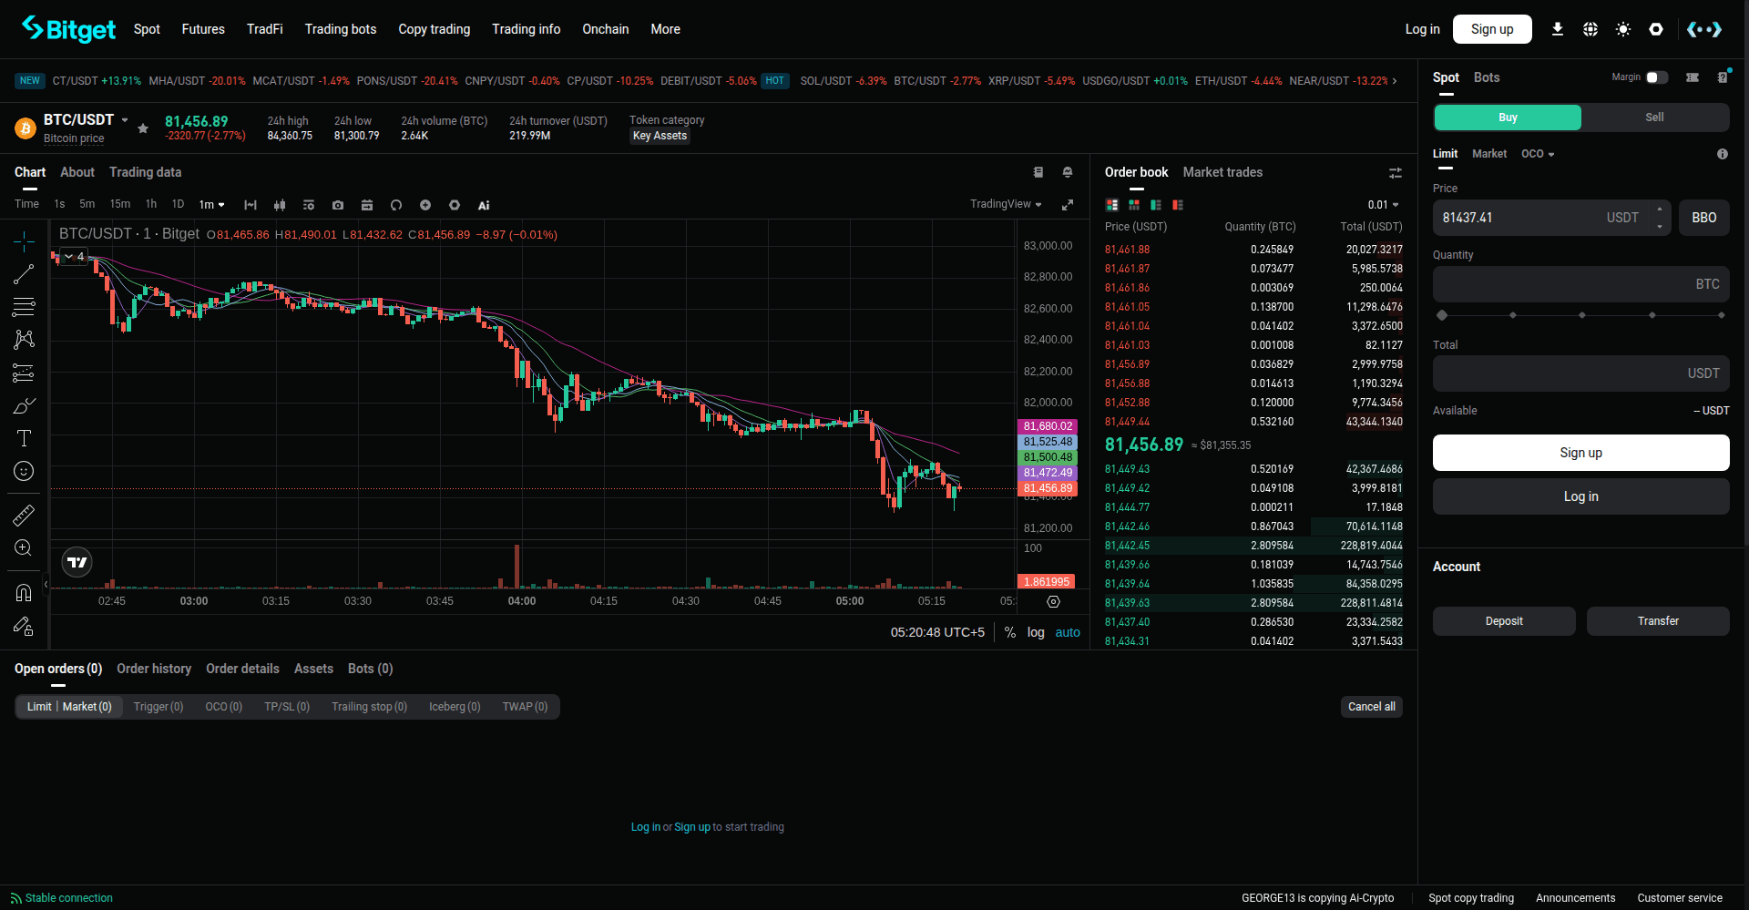Add BTC/USDT to favorites with star

click(x=143, y=128)
